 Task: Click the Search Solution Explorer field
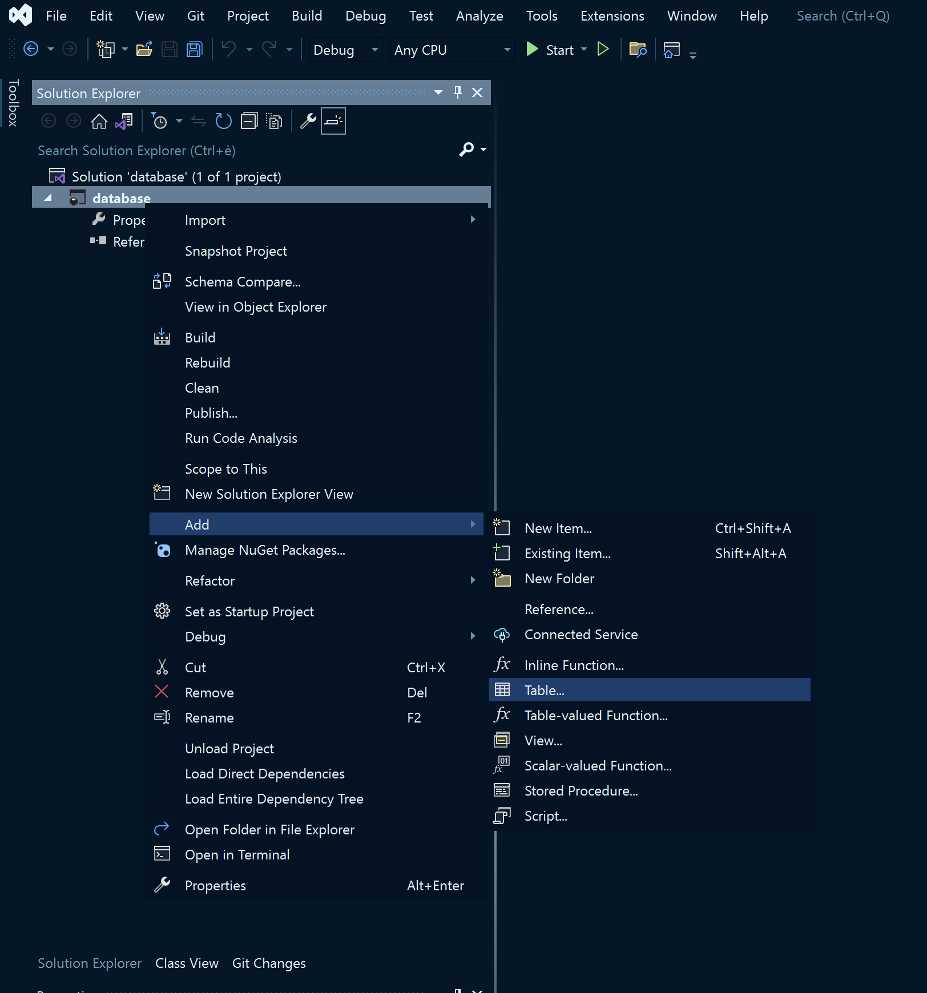(245, 151)
